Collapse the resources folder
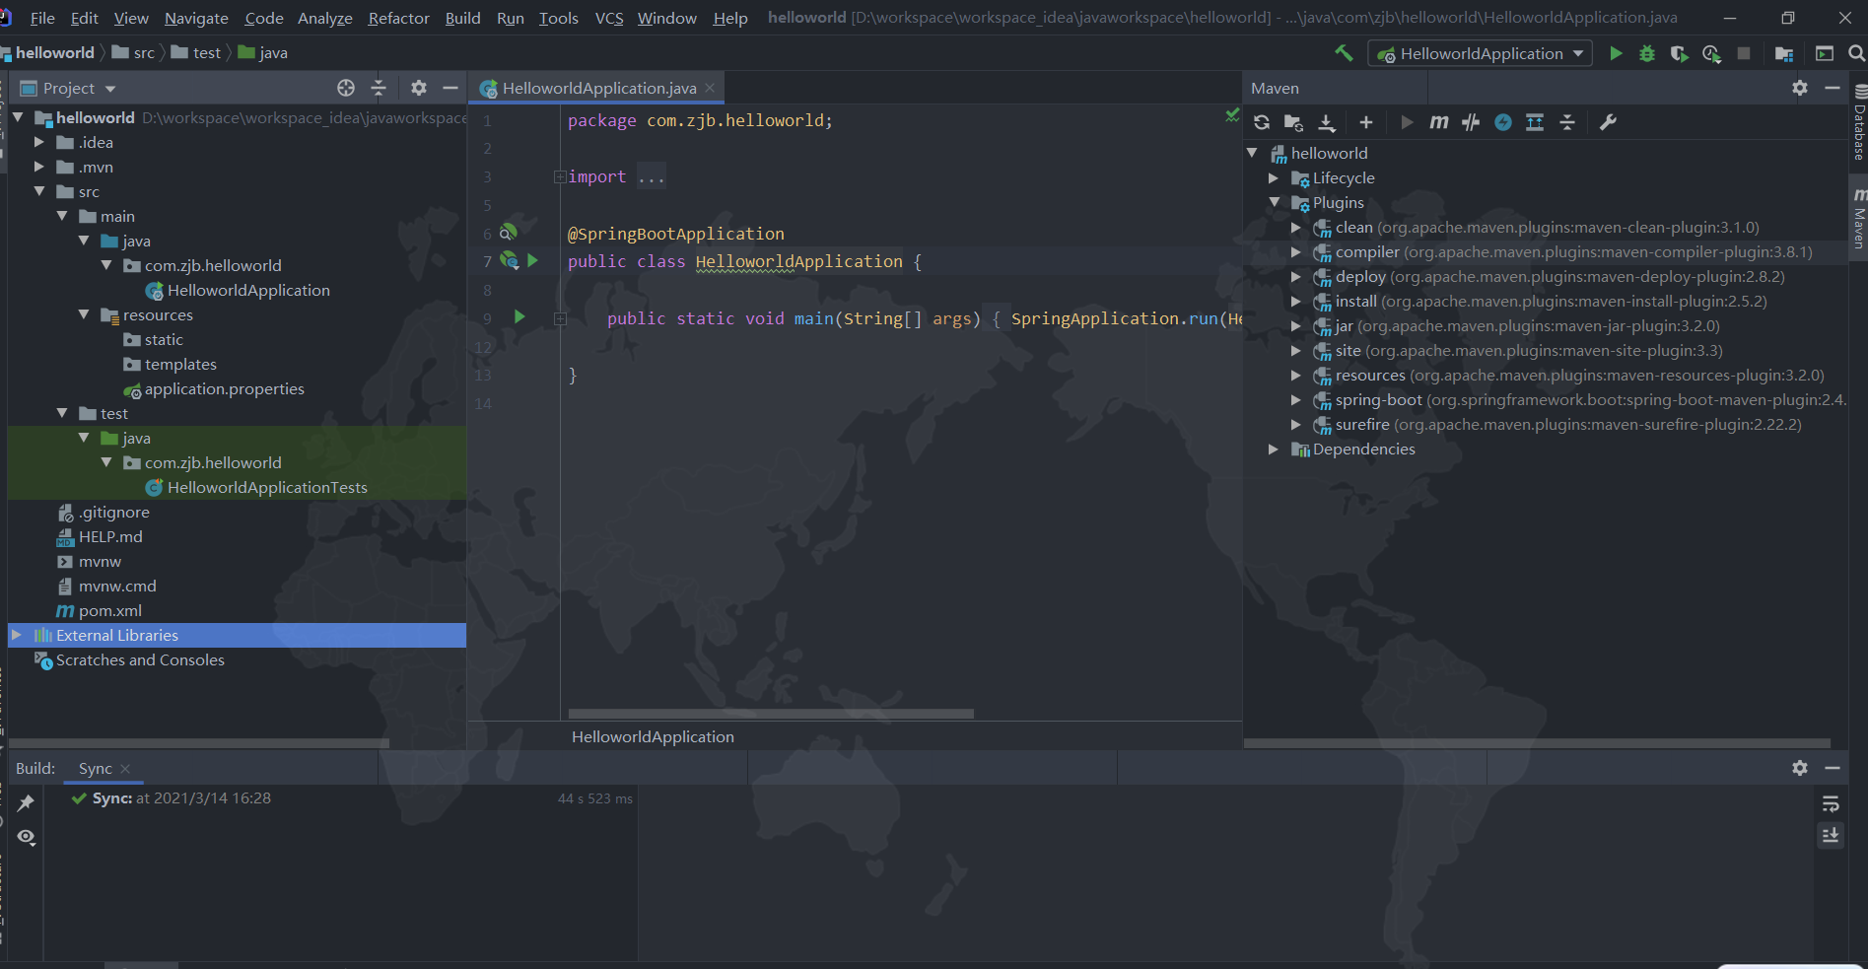 point(84,314)
